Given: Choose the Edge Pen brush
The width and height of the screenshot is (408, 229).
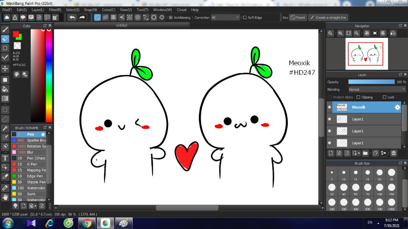Looking at the screenshot, I should click(29, 176).
